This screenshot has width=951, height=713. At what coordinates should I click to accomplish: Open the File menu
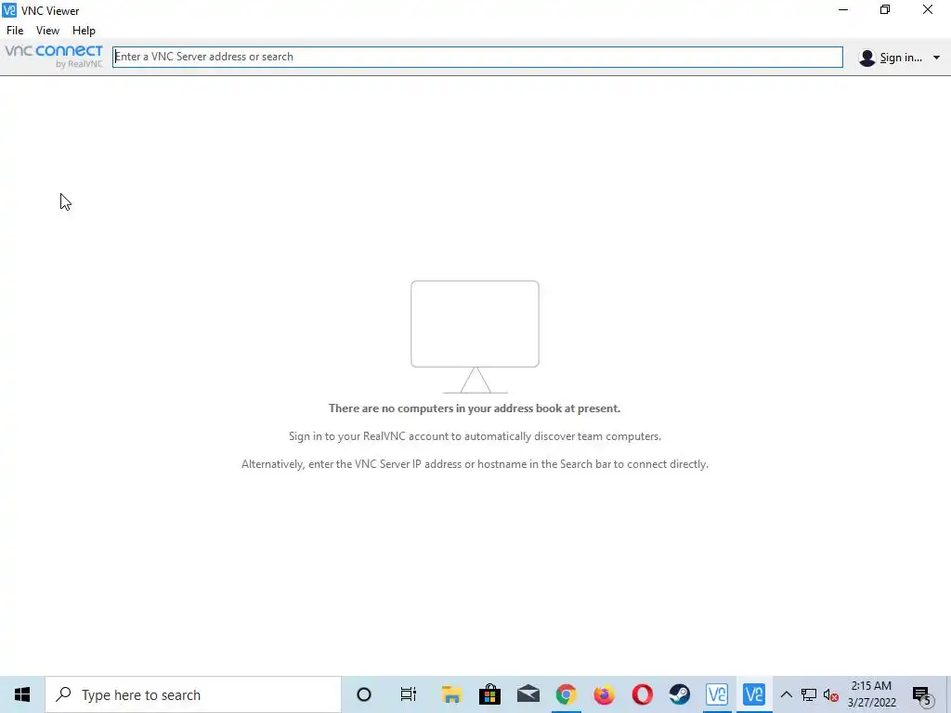[x=15, y=31]
